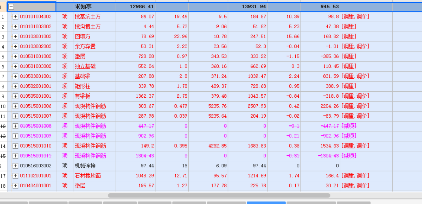Expand item 010101004002 挖基坑土方
This screenshot has height=204, width=422.
[x=15, y=17]
